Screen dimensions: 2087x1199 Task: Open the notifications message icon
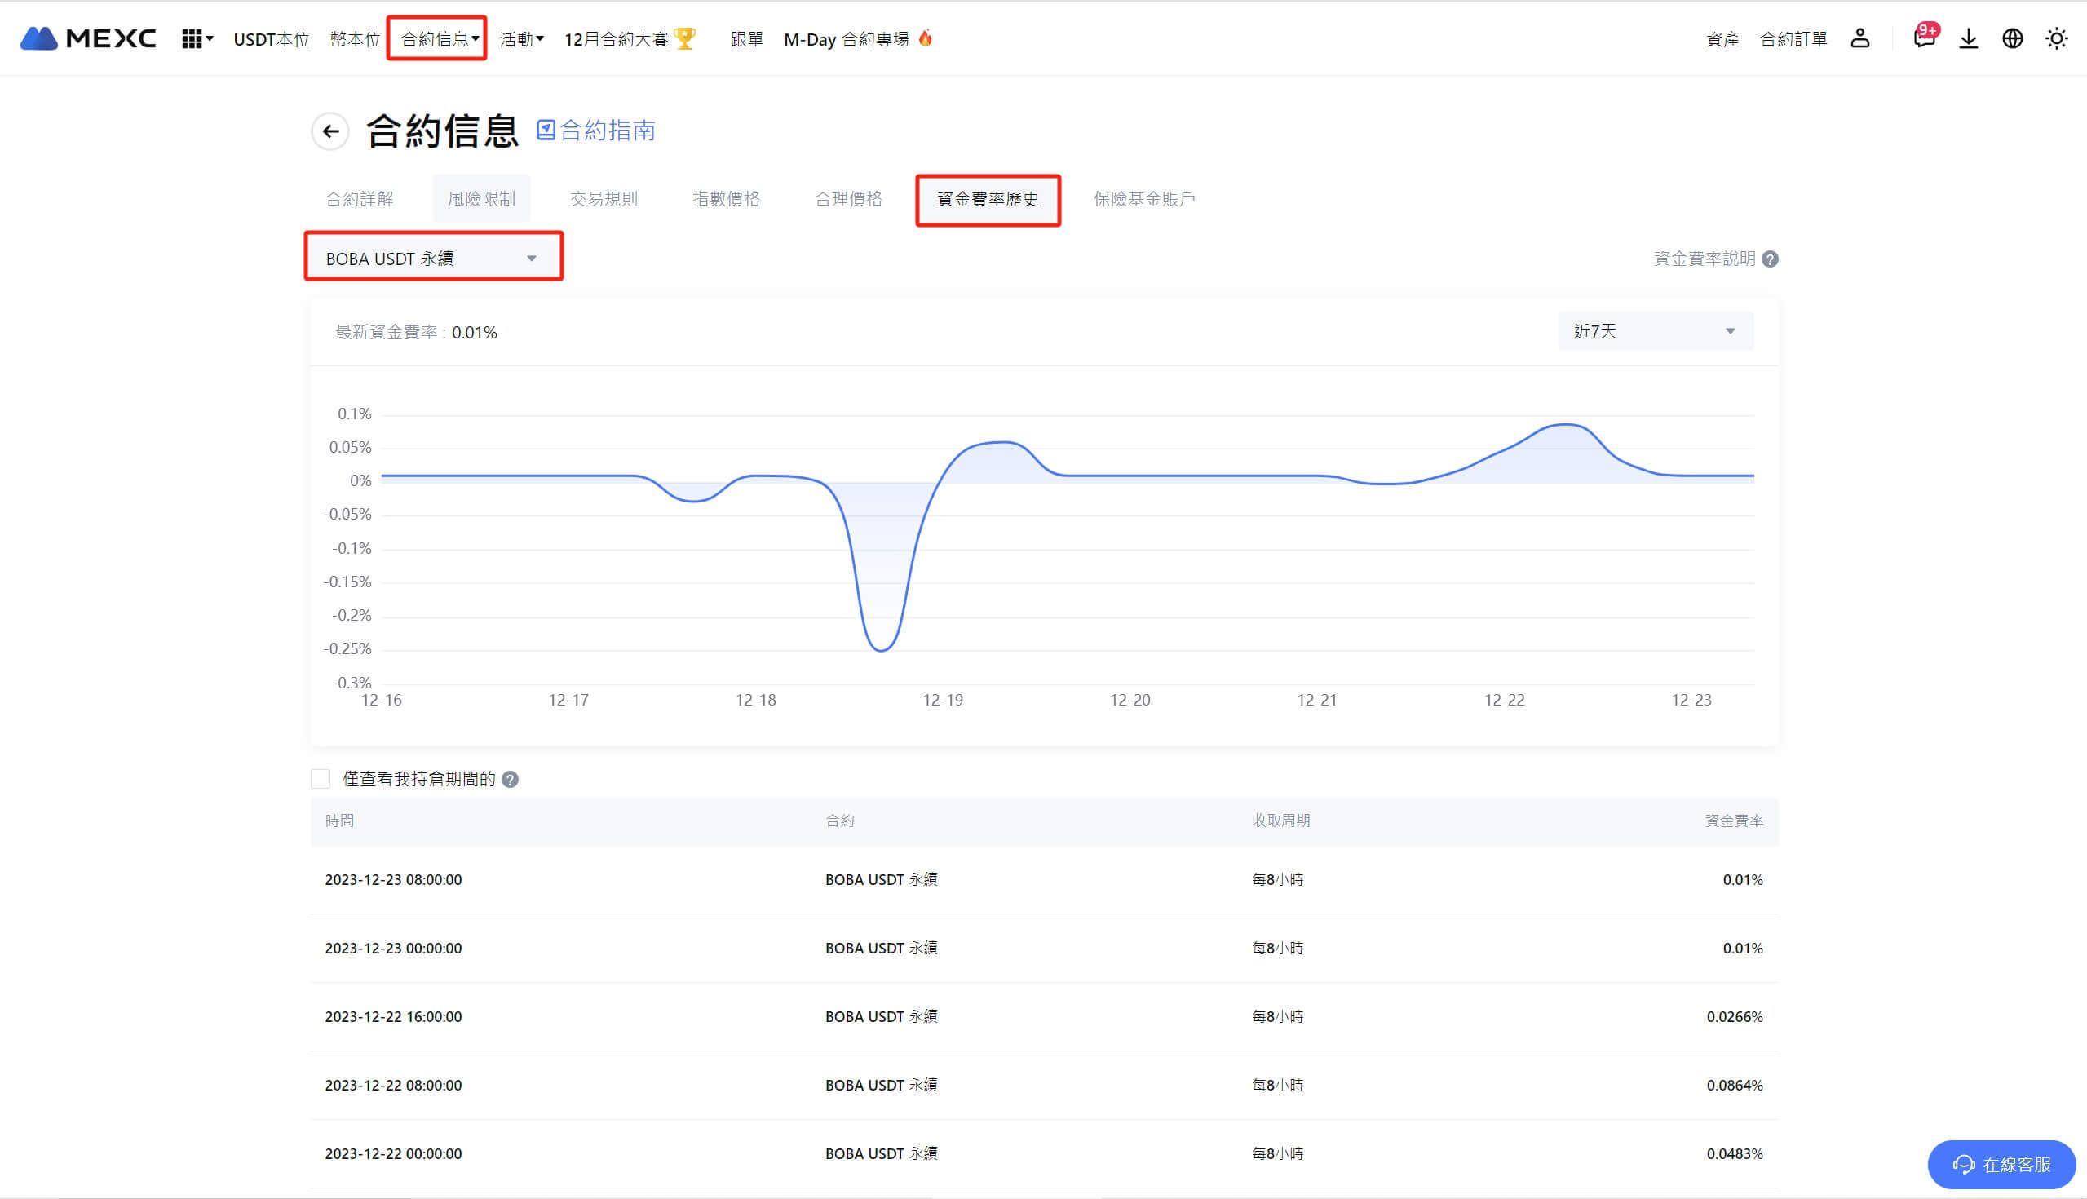click(x=1924, y=38)
